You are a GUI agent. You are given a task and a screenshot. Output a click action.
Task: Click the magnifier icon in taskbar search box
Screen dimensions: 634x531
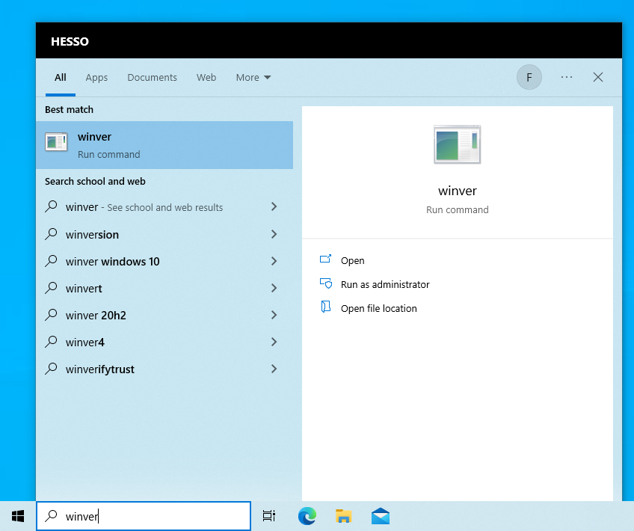click(x=51, y=515)
